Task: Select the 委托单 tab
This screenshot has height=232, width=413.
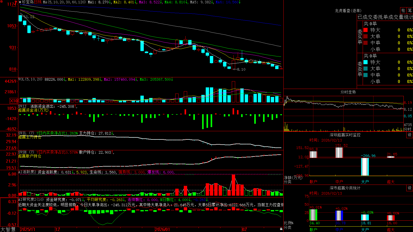Action: 380,17
